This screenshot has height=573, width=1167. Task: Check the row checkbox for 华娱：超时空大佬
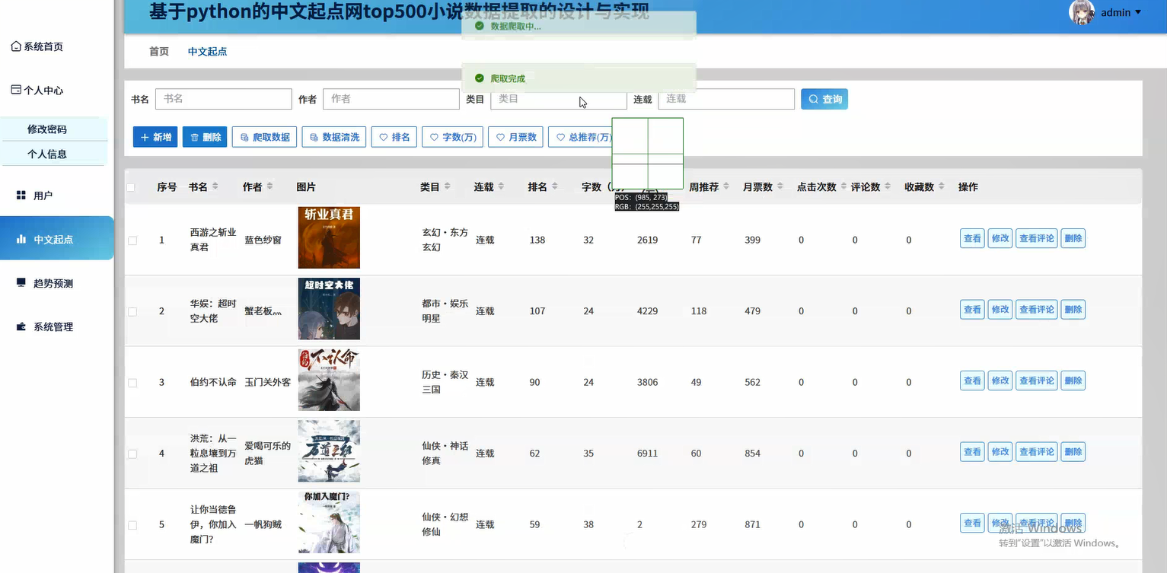(132, 311)
